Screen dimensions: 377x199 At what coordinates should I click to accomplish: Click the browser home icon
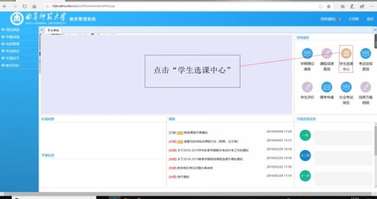coord(35,6)
